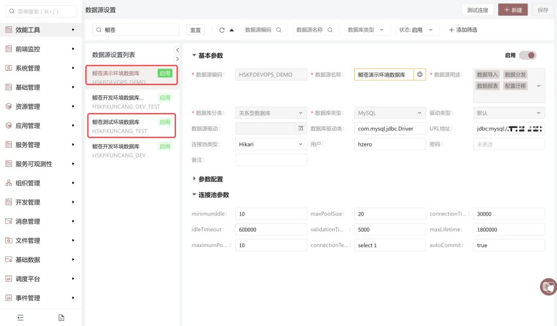Click the 密码 field

509,144
